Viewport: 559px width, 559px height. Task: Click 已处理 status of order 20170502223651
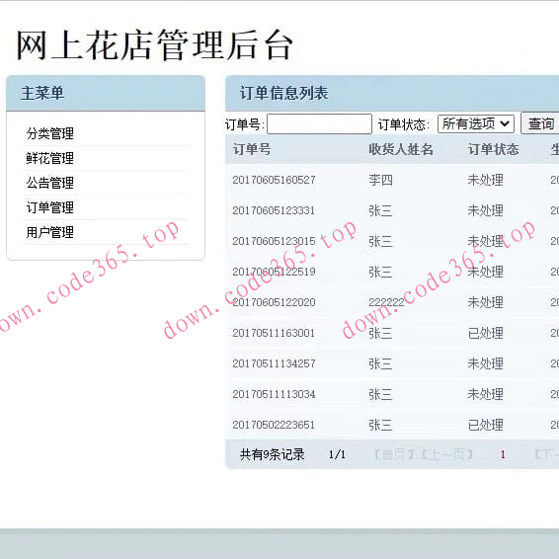486,425
